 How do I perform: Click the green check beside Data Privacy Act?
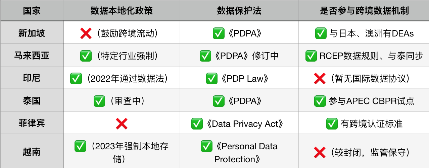[197, 123]
